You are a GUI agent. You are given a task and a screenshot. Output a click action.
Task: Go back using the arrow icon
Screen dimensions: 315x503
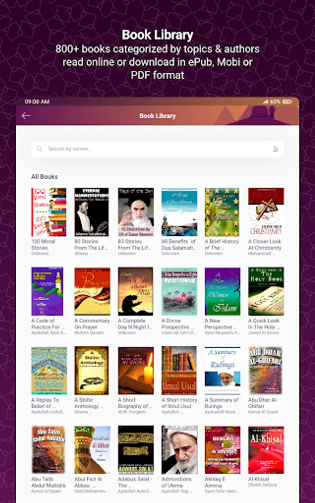click(26, 116)
